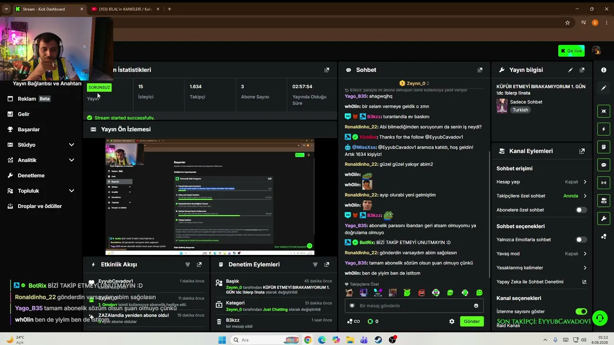
Task: Pop out the Etkinlik Akışı panel
Action: (x=199, y=264)
